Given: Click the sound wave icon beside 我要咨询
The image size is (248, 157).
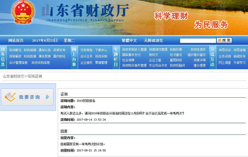Looking at the screenshot, I should pyautogui.click(x=47, y=97).
